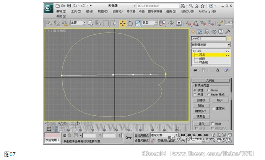Enable the 重定向 checkbox
This screenshot has height=160, width=265.
(213, 108)
